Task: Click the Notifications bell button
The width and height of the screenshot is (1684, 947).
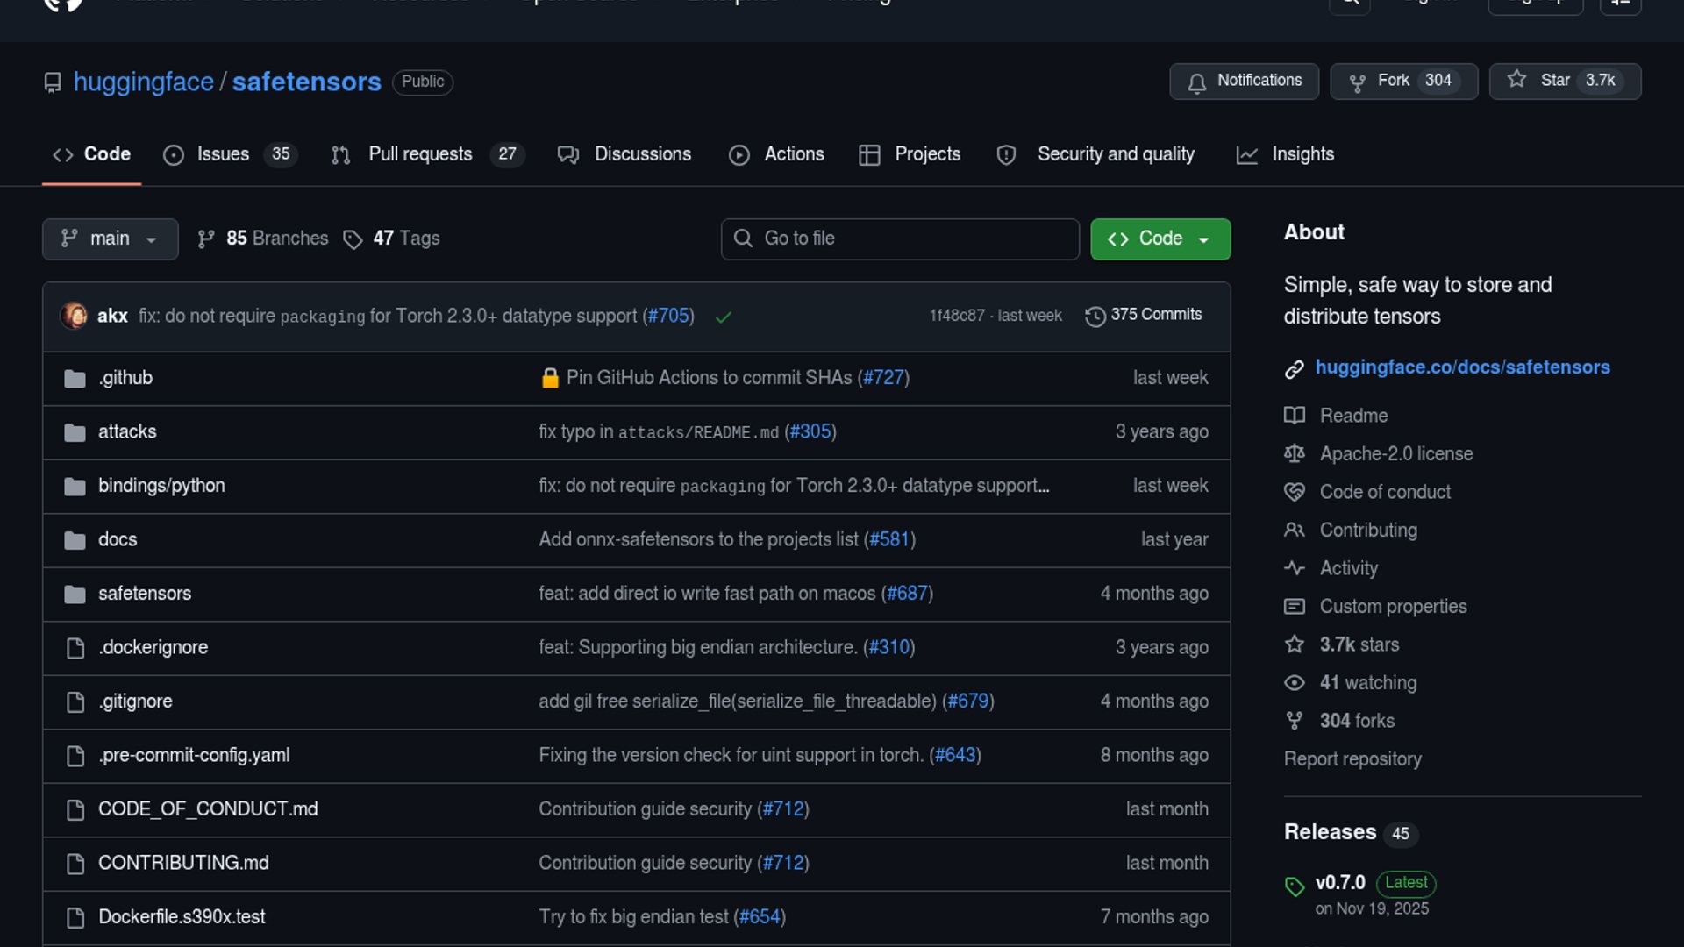Action: pyautogui.click(x=1244, y=82)
